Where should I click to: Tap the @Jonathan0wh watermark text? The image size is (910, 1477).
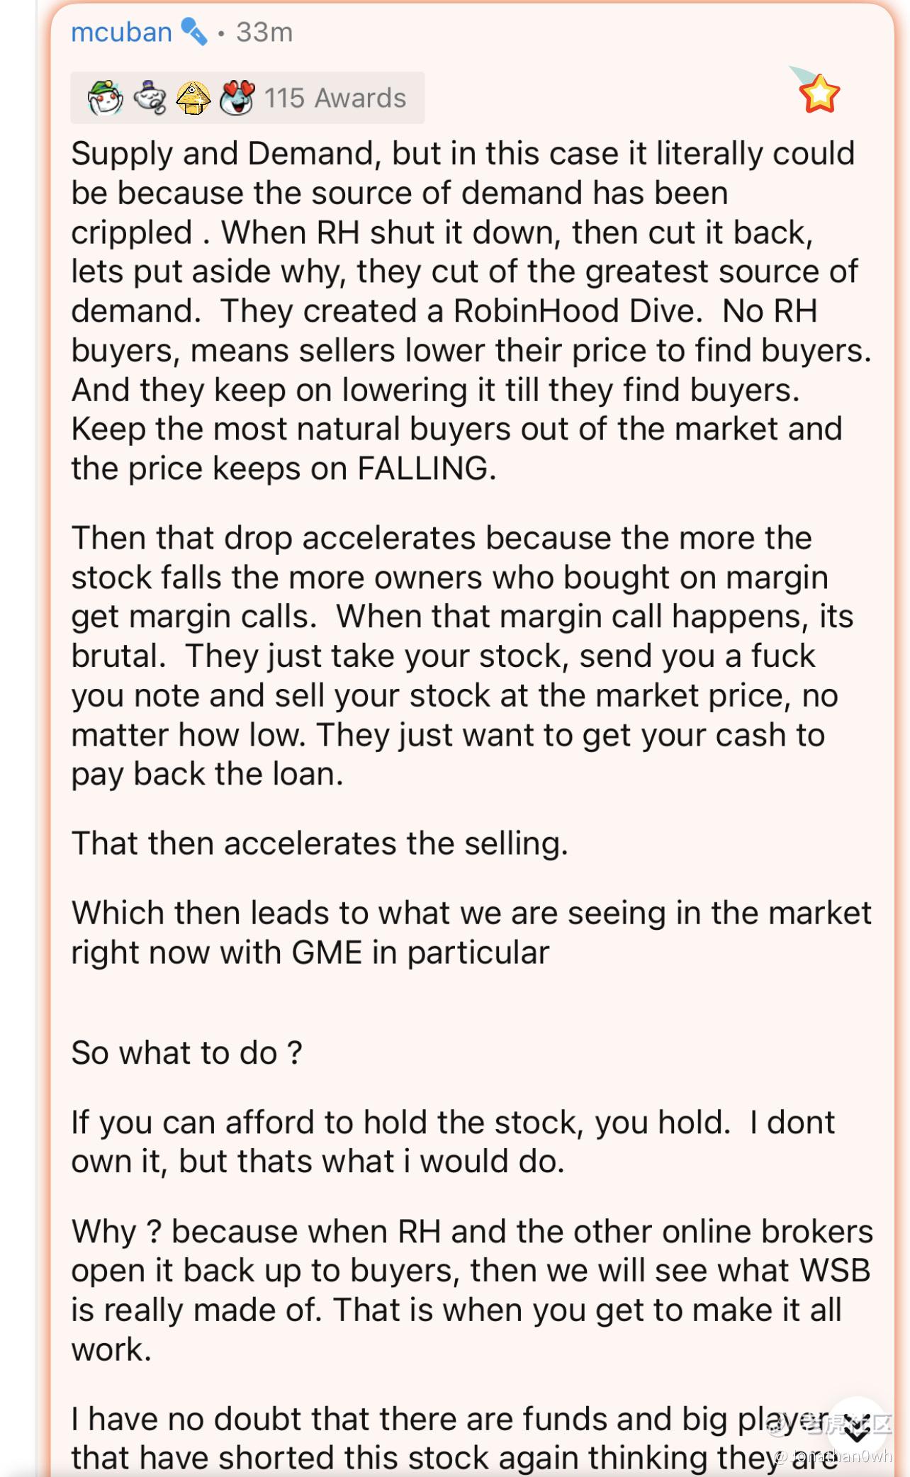[833, 1456]
